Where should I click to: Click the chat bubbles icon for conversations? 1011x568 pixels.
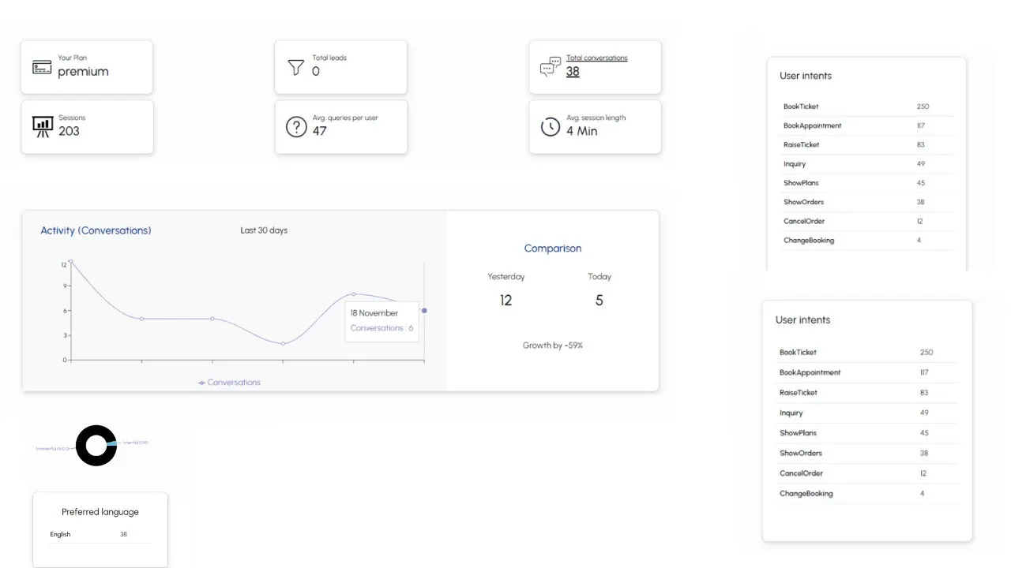(x=551, y=66)
